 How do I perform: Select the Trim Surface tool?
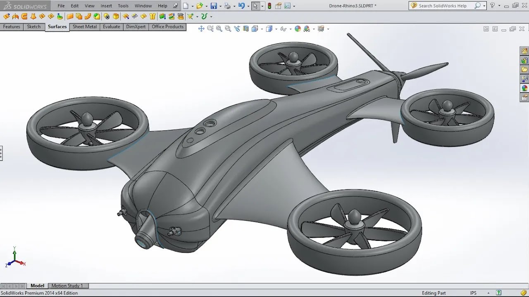[x=134, y=16]
